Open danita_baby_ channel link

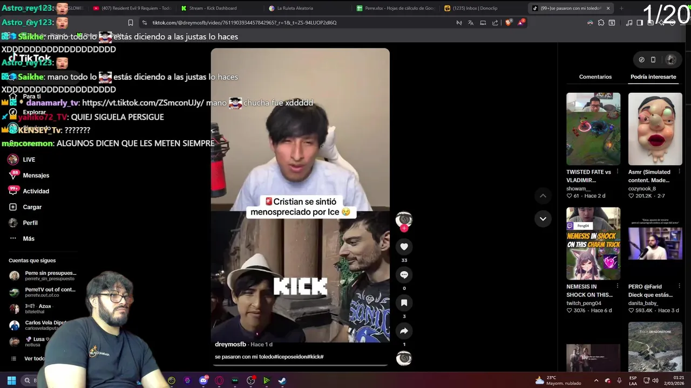pos(643,303)
